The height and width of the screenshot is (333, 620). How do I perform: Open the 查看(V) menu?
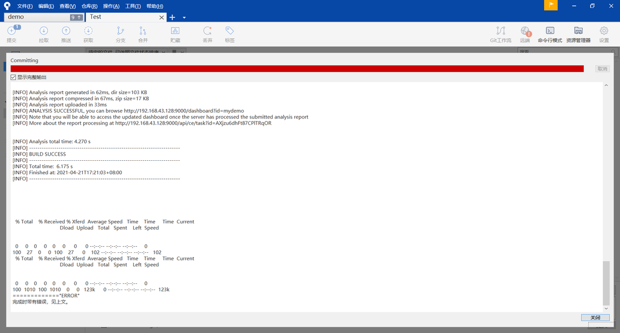(x=68, y=6)
